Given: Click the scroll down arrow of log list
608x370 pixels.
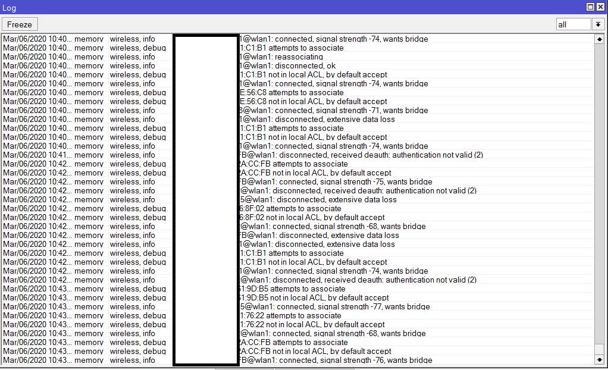Looking at the screenshot, I should pos(599,359).
